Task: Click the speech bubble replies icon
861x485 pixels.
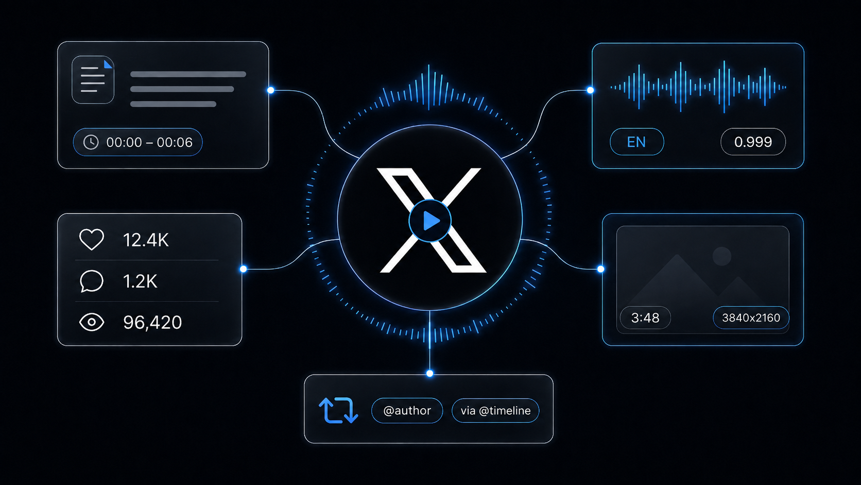Action: [92, 281]
